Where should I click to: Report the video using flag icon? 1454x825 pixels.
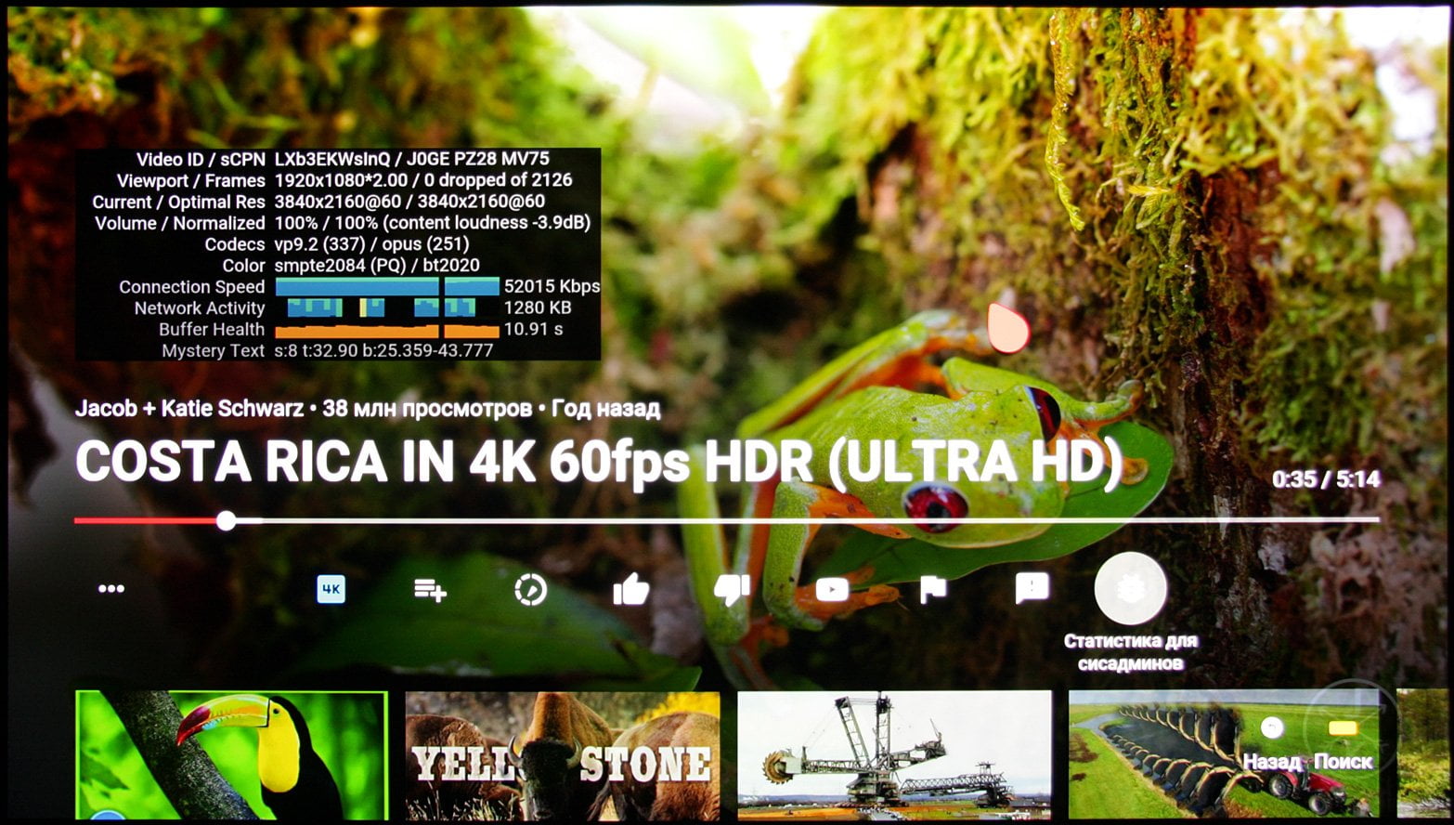click(932, 589)
